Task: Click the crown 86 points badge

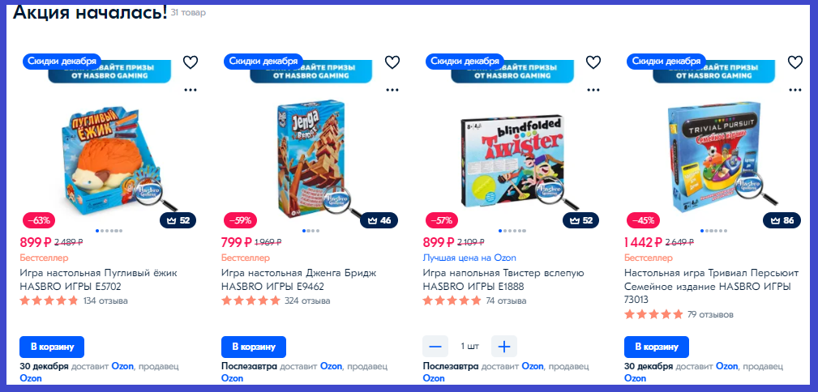Action: click(782, 220)
